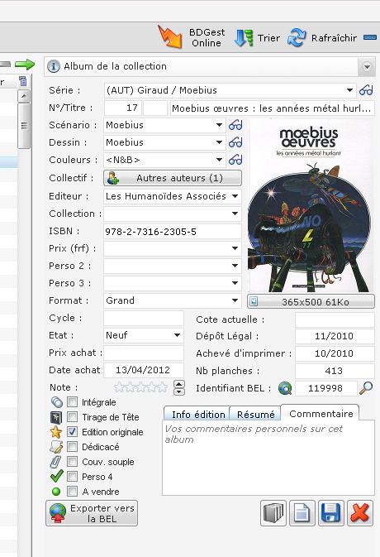Toggle the Tirage de Tête checkbox
The image size is (380, 557).
click(x=73, y=416)
